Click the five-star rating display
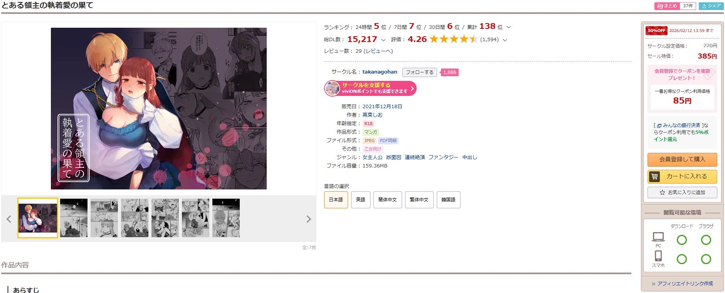Image resolution: width=725 pixels, height=293 pixels. pyautogui.click(x=454, y=39)
